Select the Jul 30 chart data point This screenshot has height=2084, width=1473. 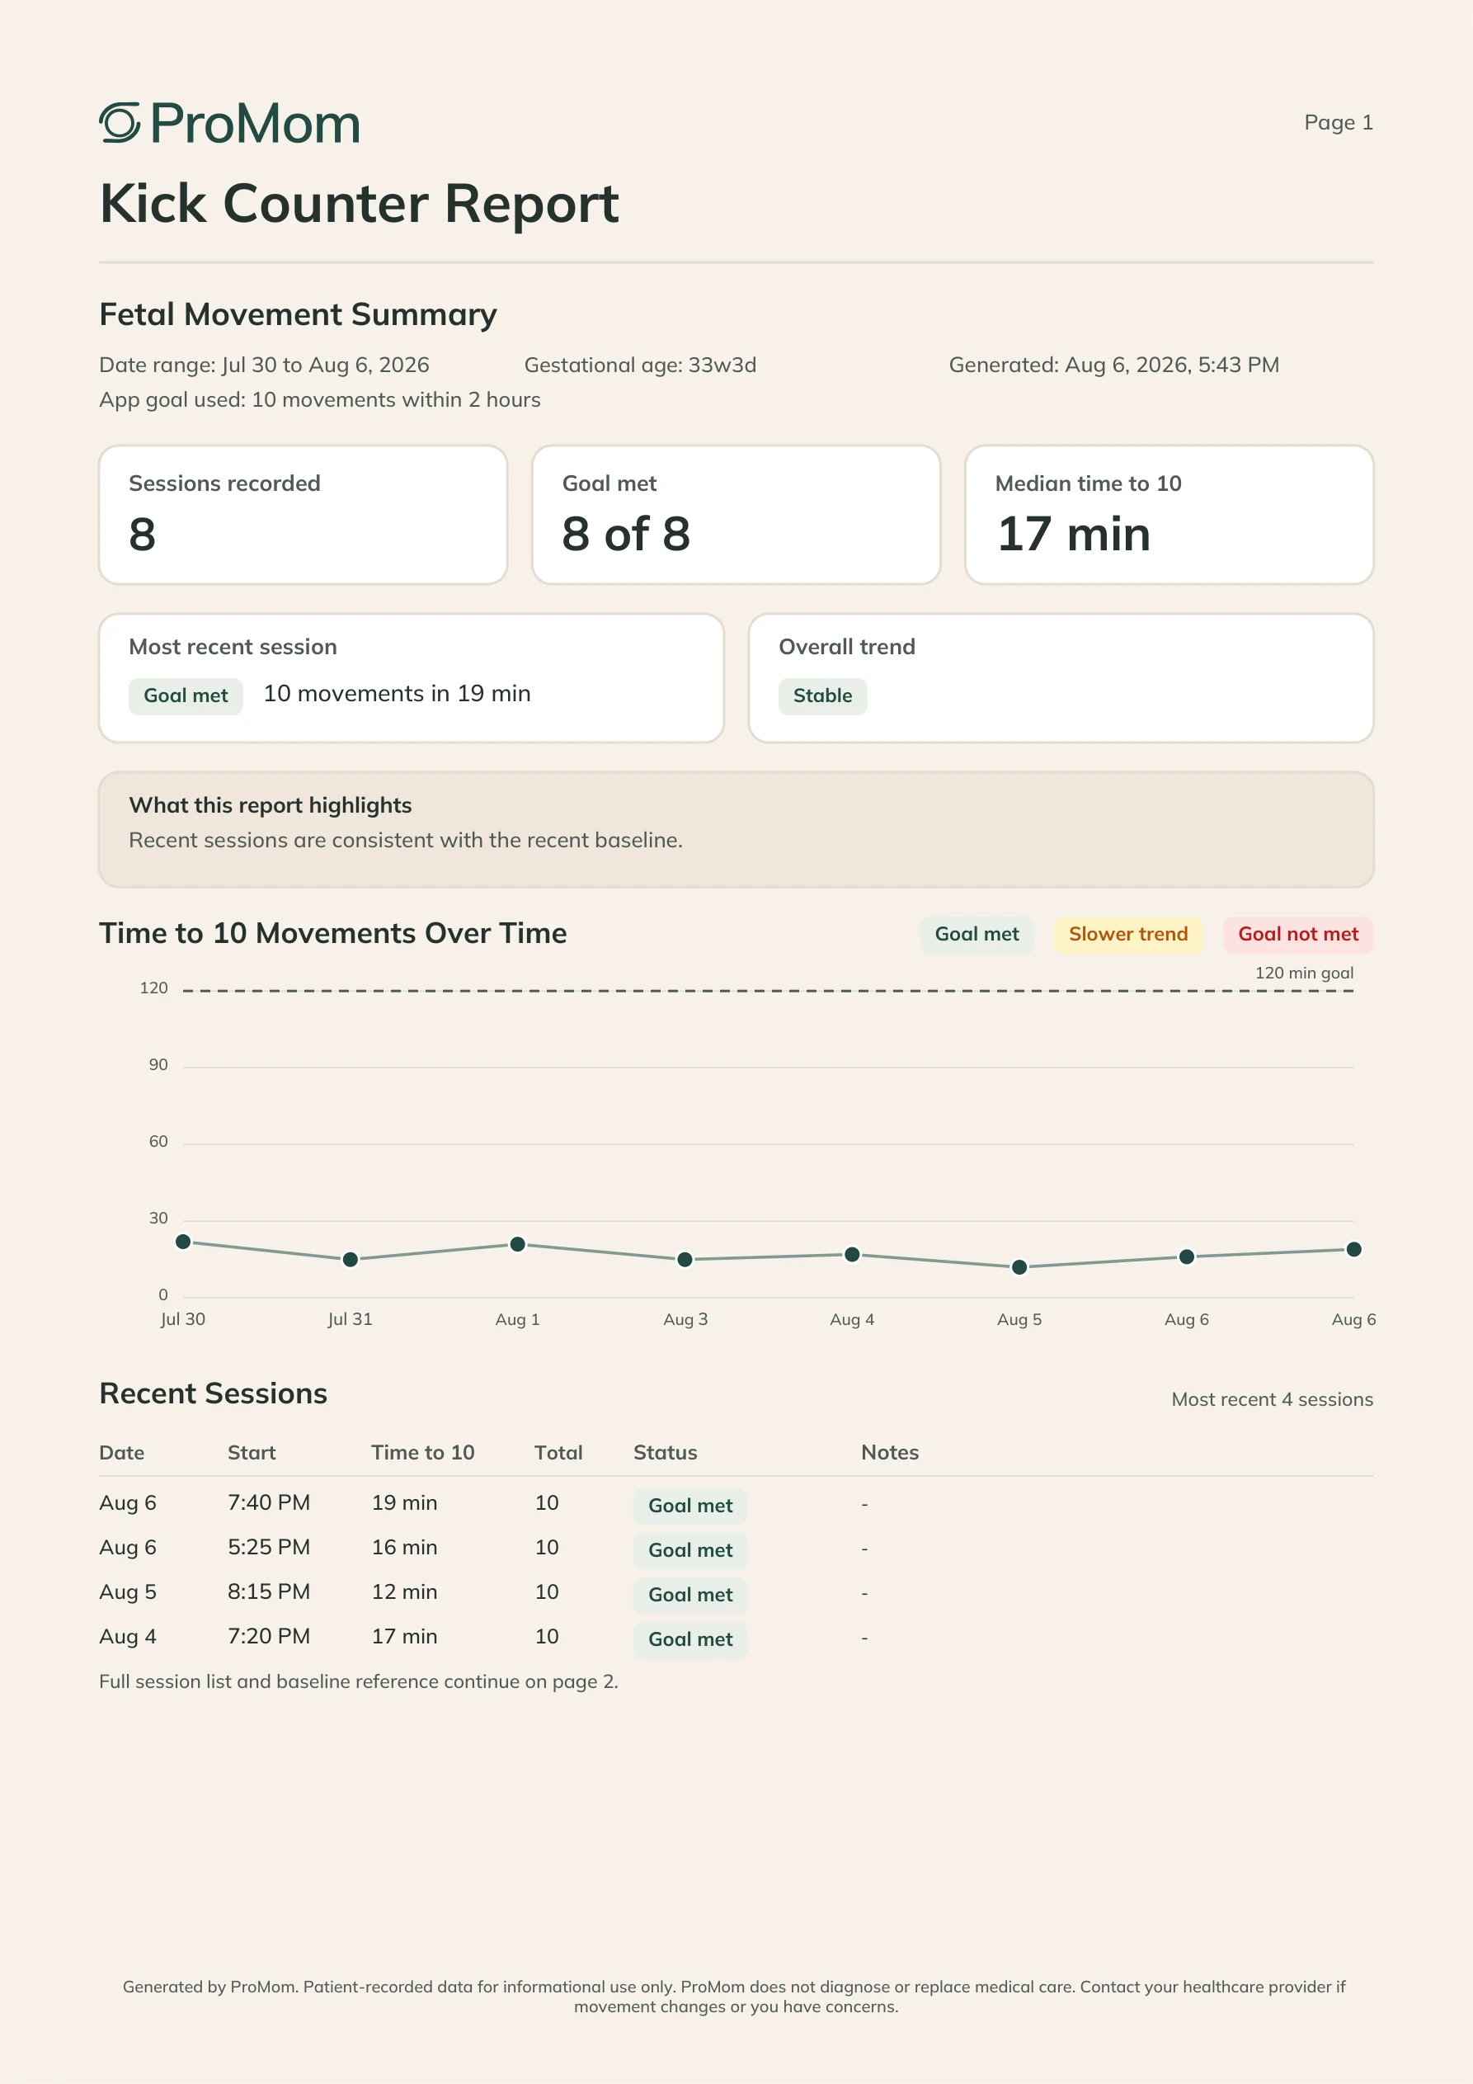[183, 1242]
